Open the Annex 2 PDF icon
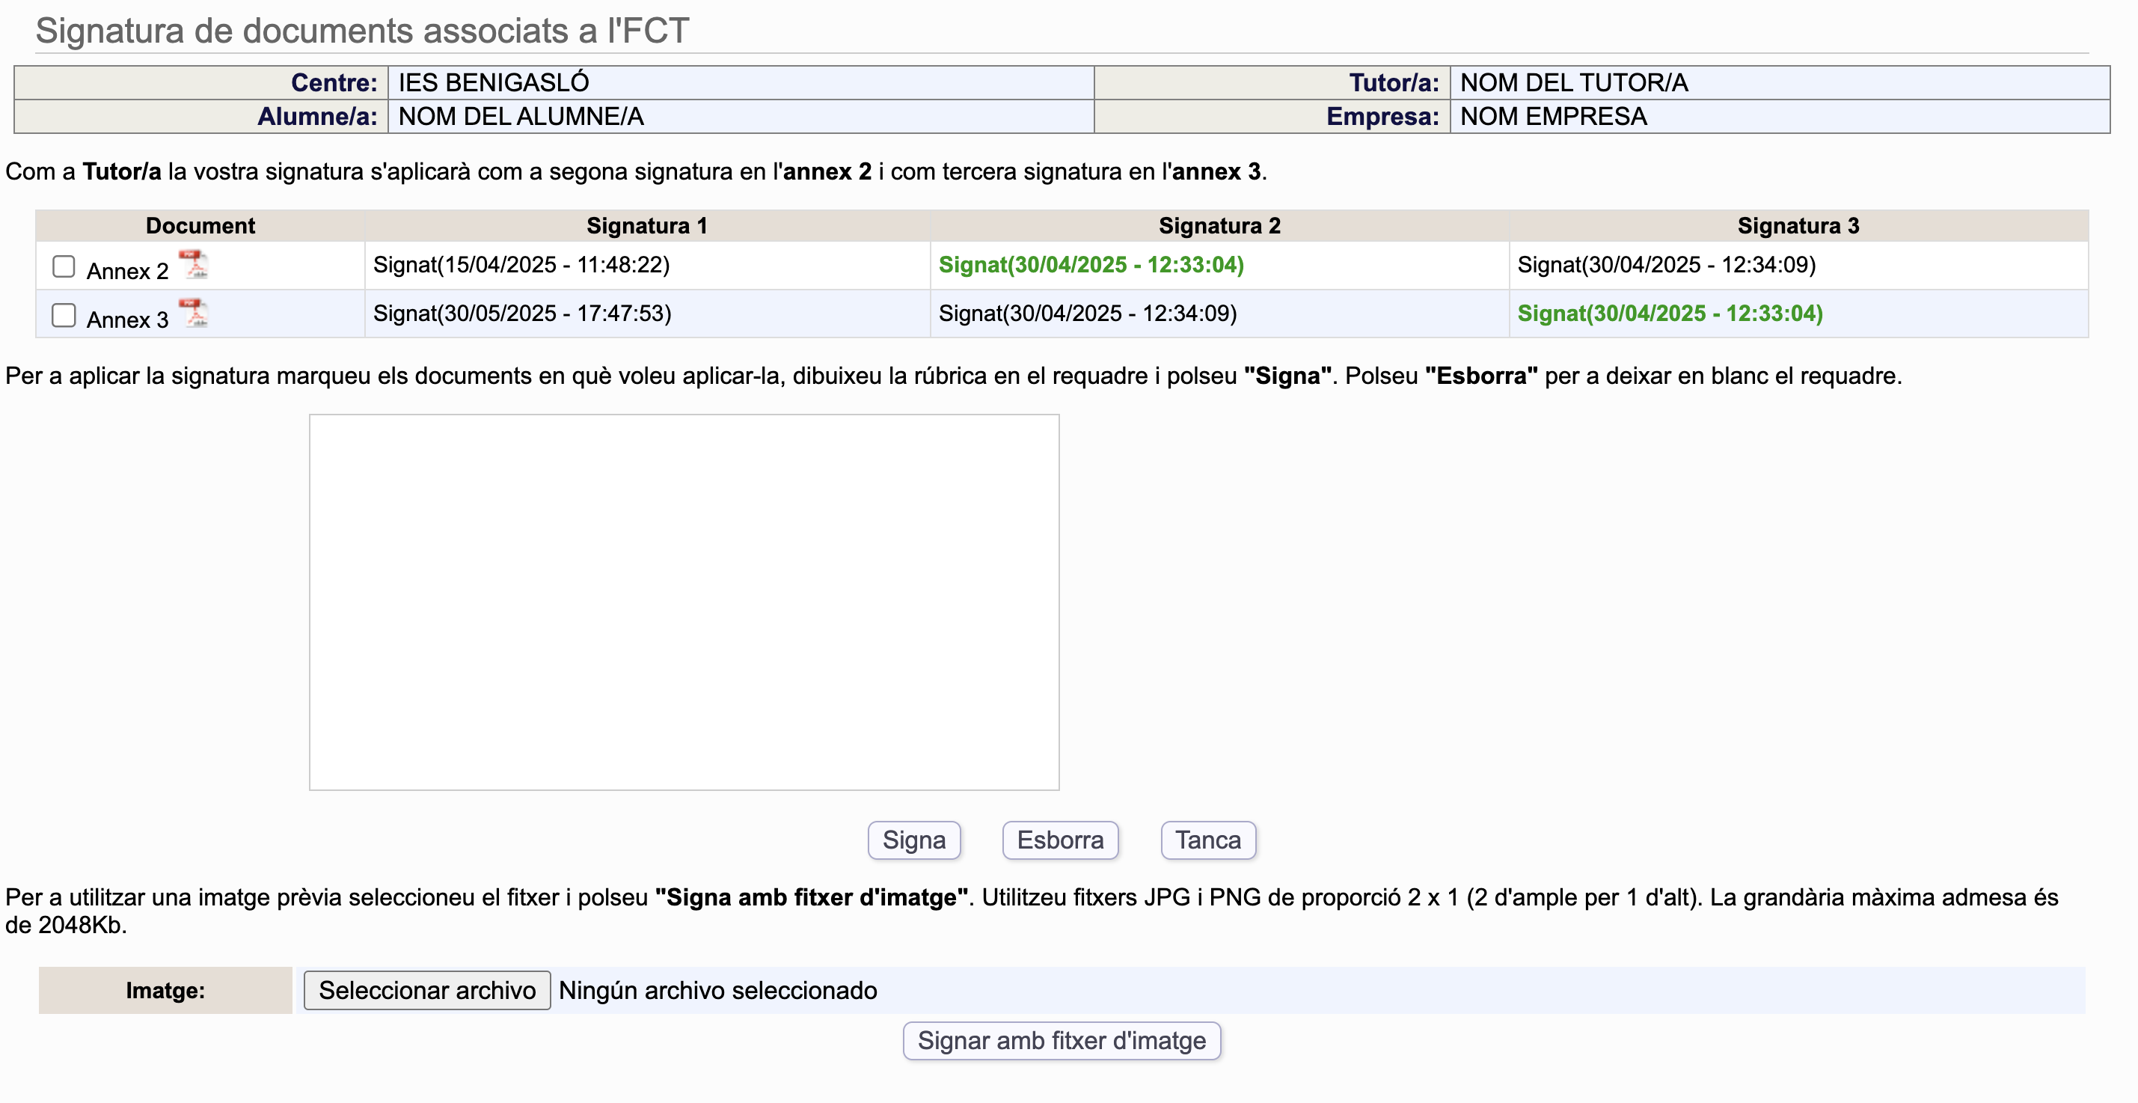The image size is (2138, 1103). coord(194,265)
